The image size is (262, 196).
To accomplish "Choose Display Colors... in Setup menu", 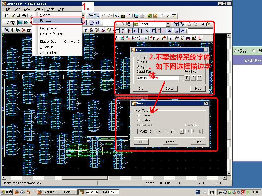I will [57, 41].
